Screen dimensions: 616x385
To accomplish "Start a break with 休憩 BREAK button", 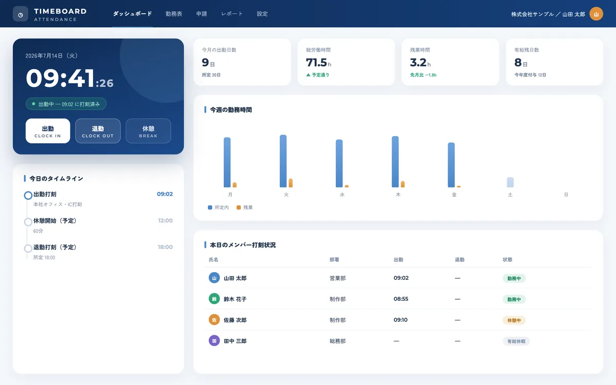I will point(148,131).
